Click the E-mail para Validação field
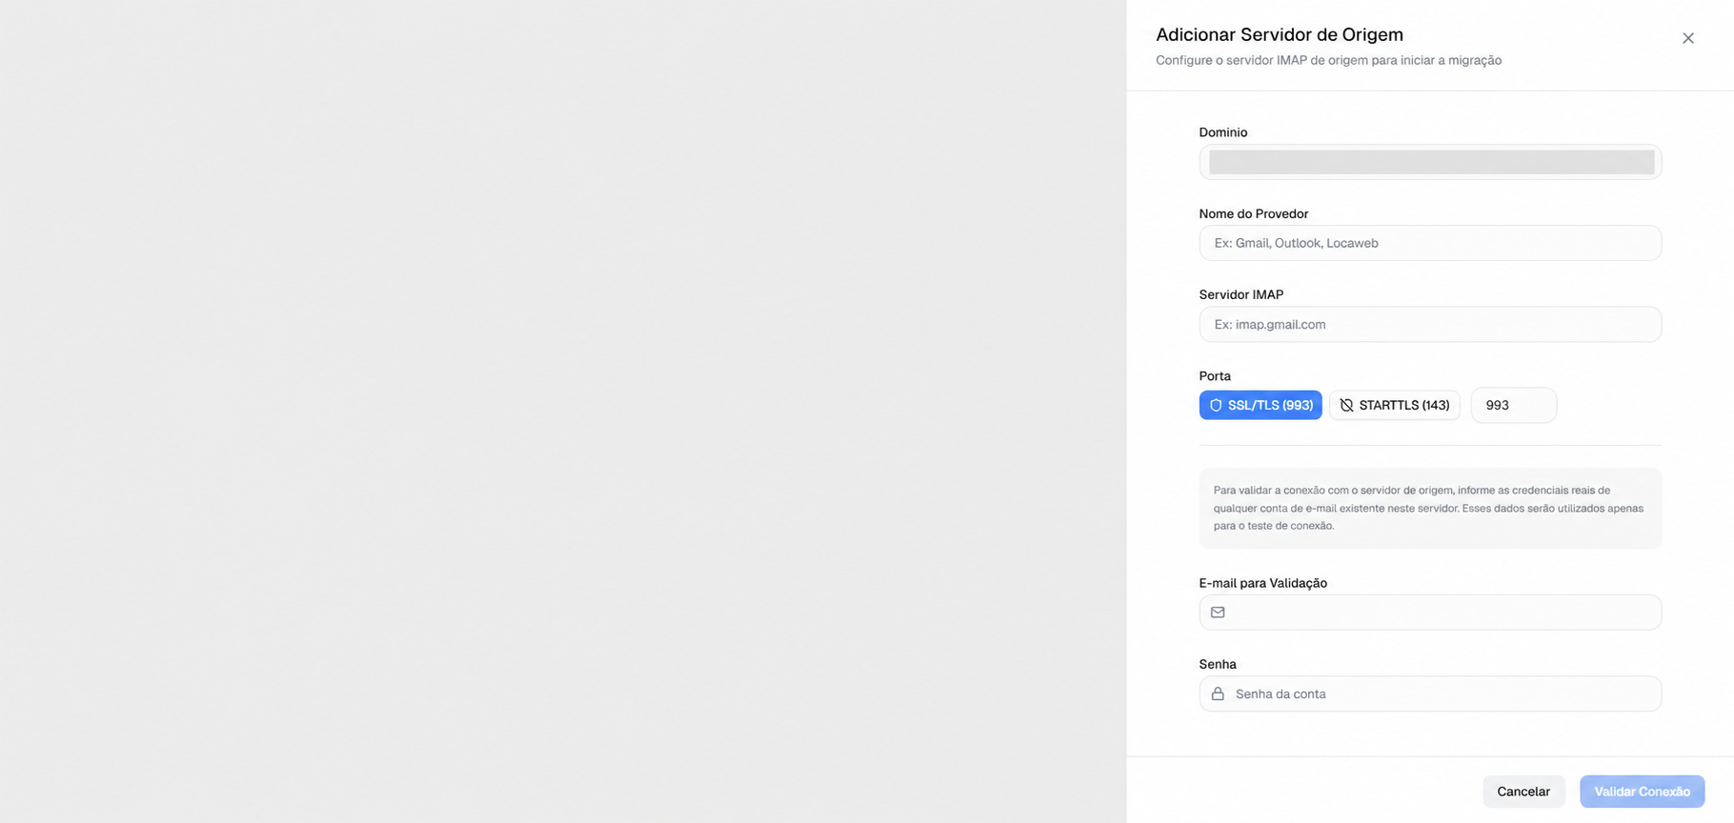This screenshot has width=1734, height=823. click(1430, 612)
